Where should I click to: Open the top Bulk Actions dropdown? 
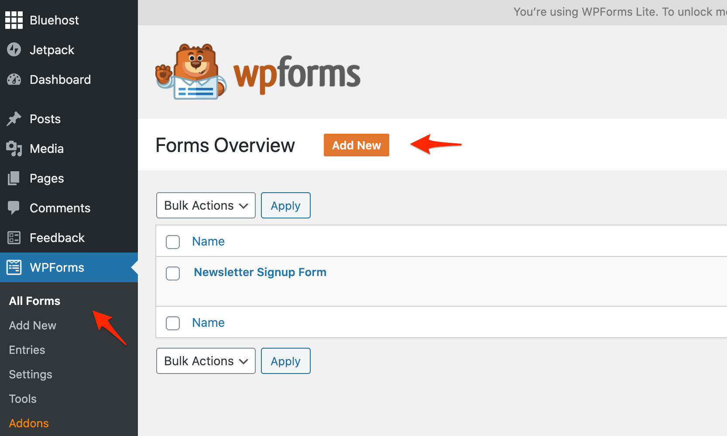click(206, 205)
